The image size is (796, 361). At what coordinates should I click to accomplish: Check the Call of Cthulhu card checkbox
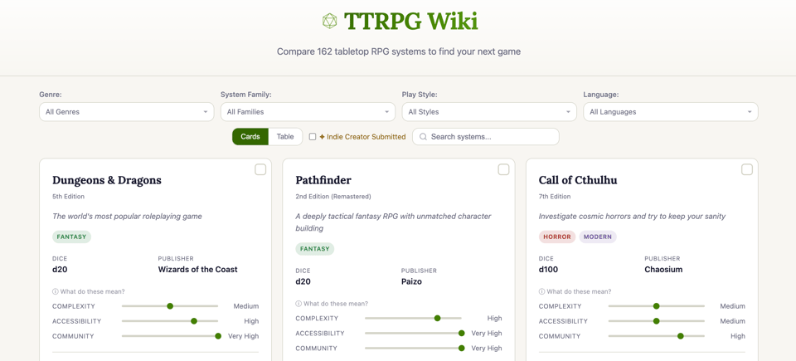click(x=746, y=169)
